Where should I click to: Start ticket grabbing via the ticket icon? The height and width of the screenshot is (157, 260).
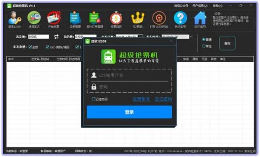click(54, 20)
